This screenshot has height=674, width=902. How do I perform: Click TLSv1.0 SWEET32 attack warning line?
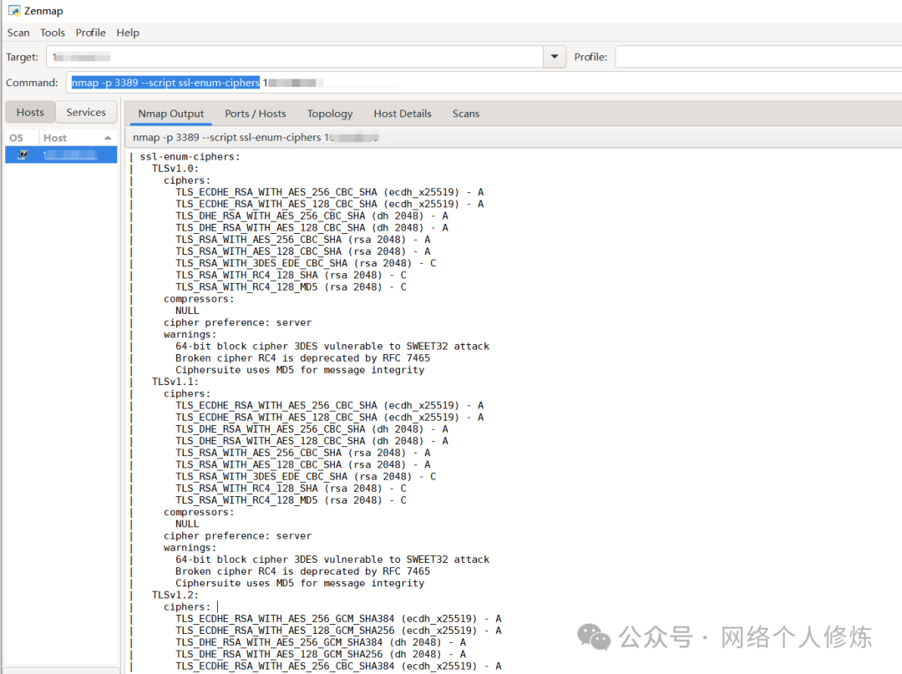pos(332,347)
